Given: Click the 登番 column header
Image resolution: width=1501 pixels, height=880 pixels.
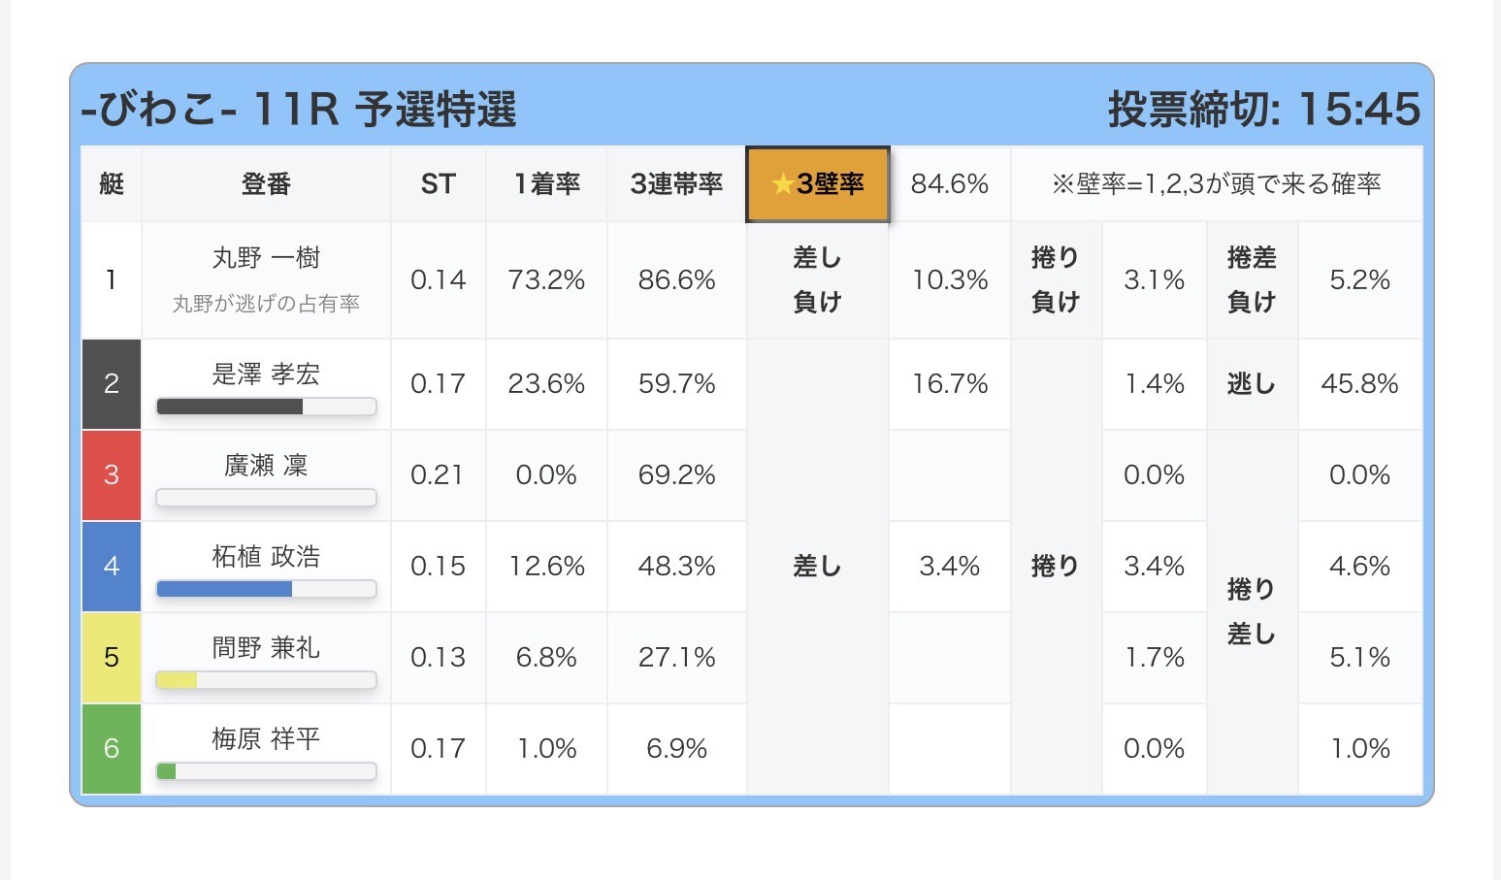Looking at the screenshot, I should pyautogui.click(x=266, y=184).
